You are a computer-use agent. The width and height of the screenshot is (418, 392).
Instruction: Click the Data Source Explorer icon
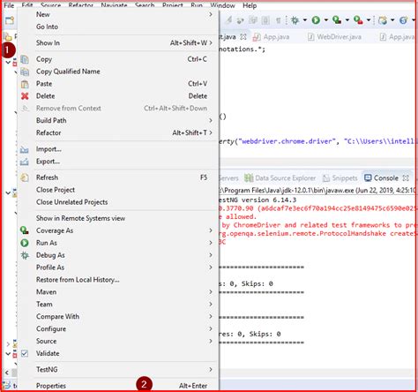(x=249, y=177)
